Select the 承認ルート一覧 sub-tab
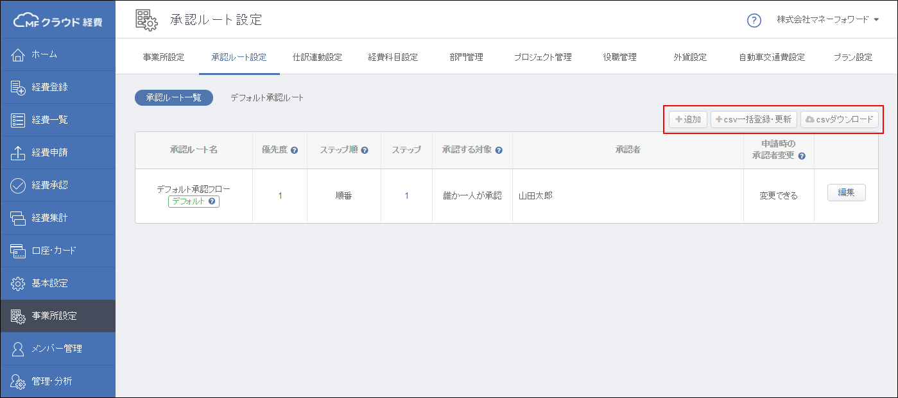This screenshot has width=898, height=398. click(174, 98)
